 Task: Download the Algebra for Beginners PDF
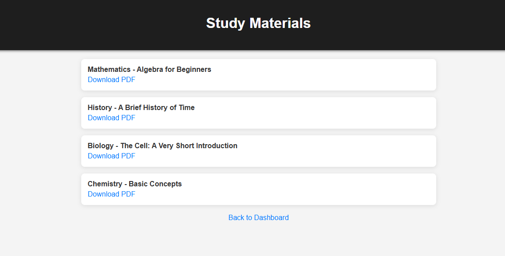111,80
